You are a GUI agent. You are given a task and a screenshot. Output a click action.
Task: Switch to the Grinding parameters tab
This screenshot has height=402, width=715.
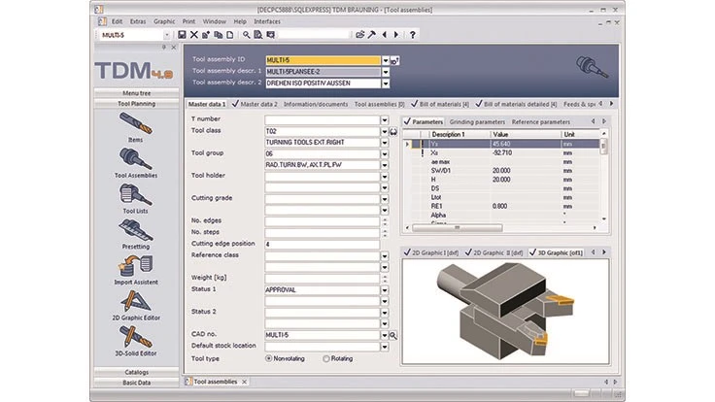[x=477, y=121]
